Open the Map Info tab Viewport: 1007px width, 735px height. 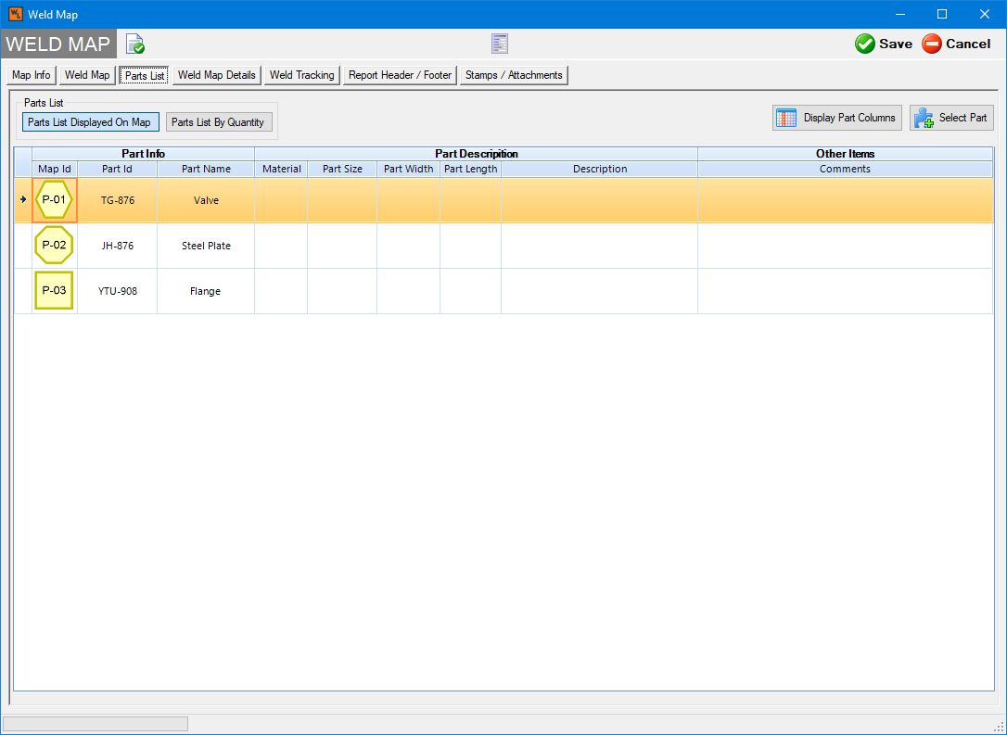(32, 75)
